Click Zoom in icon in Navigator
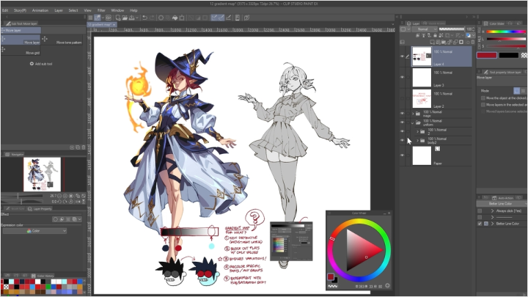The image size is (528, 297). click(65, 196)
